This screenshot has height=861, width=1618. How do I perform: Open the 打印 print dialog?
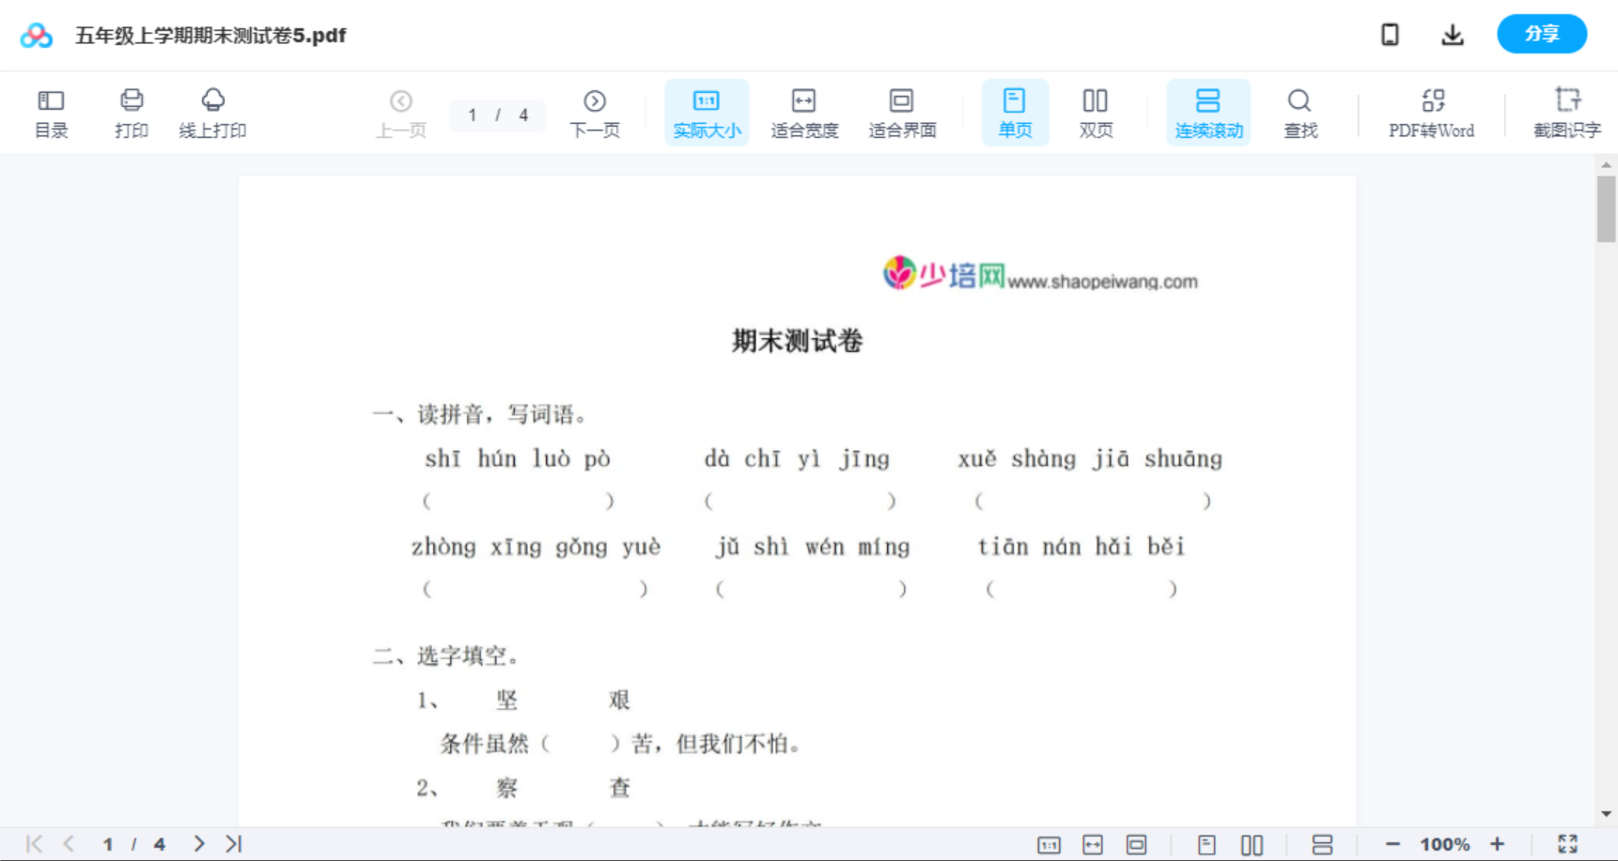coord(131,112)
